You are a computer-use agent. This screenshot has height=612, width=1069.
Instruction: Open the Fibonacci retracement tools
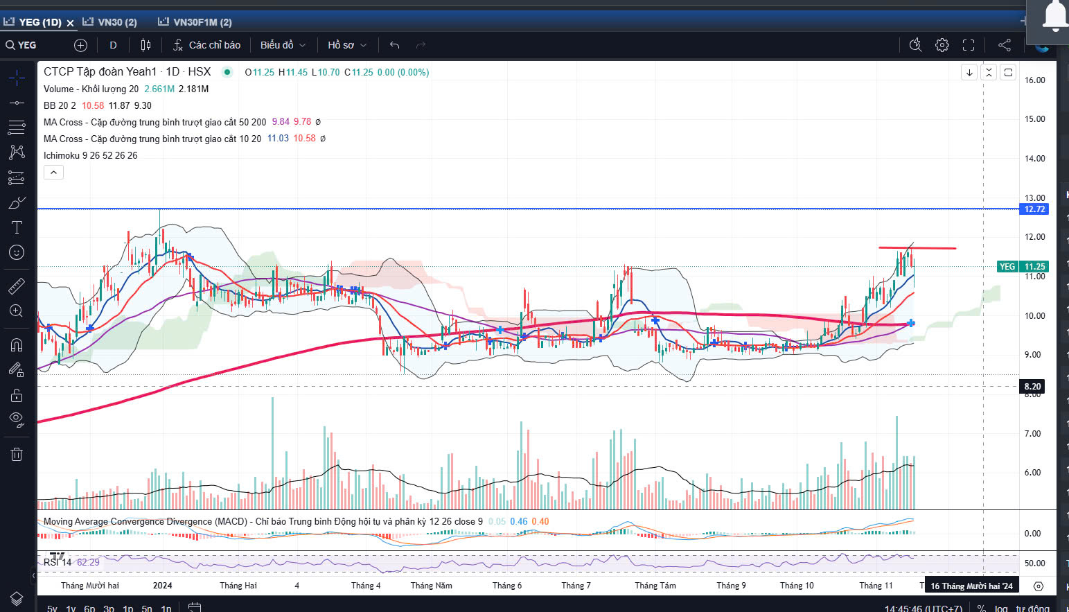coord(17,128)
